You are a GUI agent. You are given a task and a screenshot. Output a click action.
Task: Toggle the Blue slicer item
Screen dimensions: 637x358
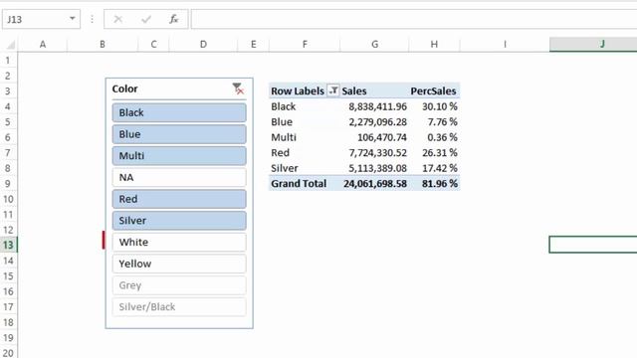click(x=179, y=134)
